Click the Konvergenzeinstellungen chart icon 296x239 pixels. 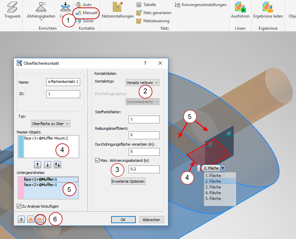[x=177, y=5]
